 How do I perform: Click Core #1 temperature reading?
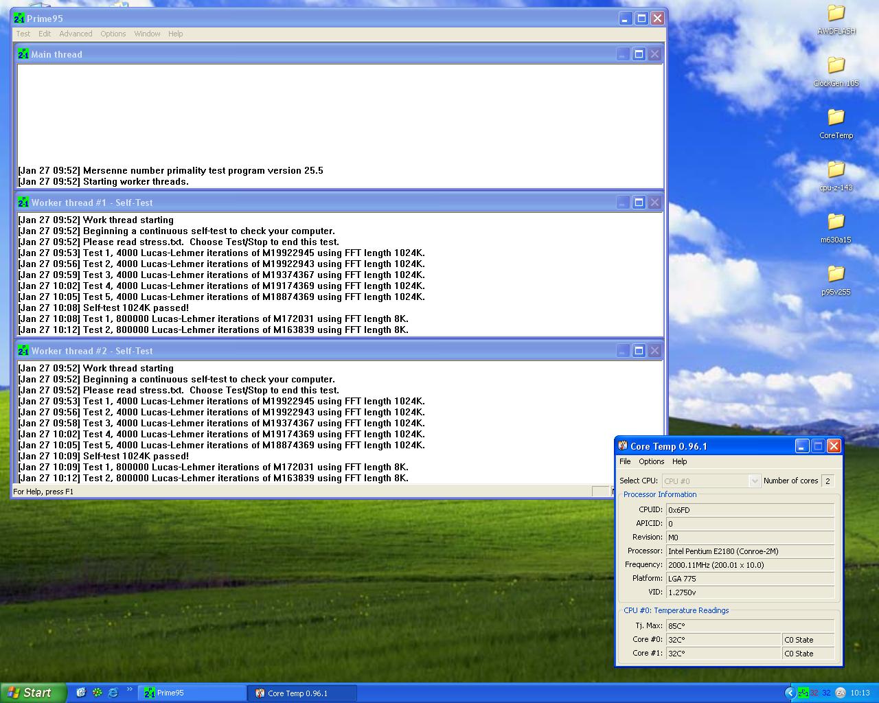pos(723,654)
